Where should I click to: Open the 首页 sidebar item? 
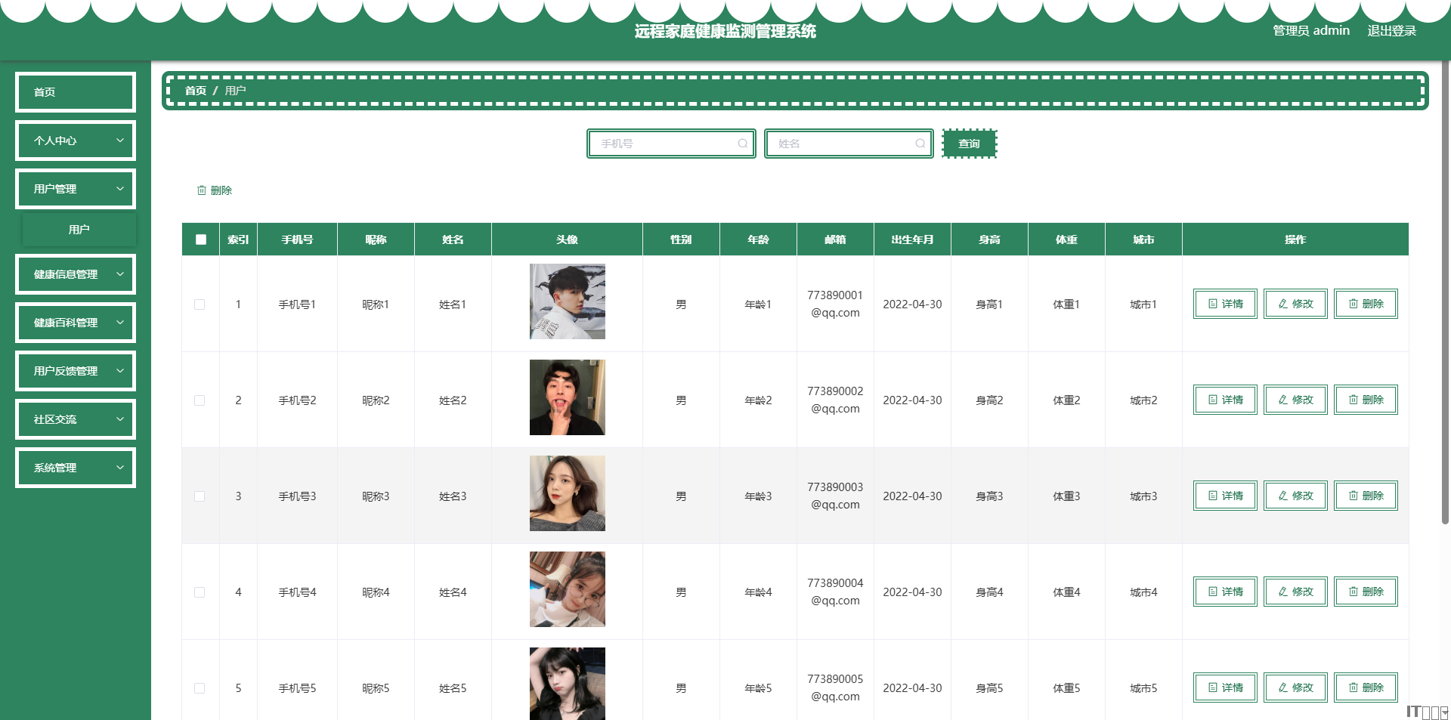76,92
